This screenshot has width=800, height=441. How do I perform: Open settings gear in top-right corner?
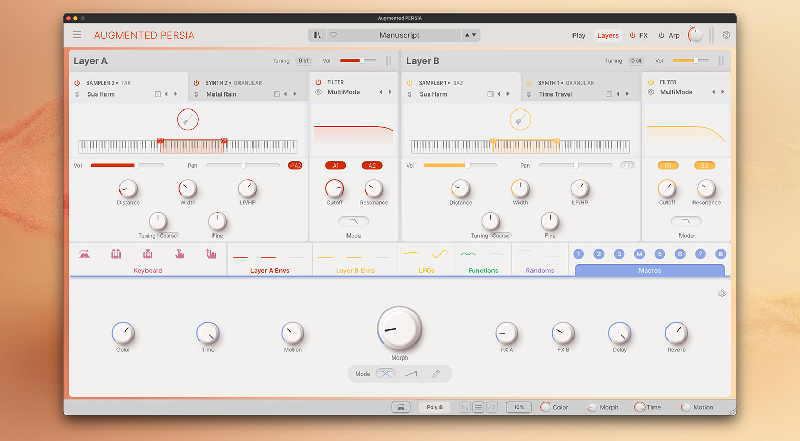(x=726, y=35)
